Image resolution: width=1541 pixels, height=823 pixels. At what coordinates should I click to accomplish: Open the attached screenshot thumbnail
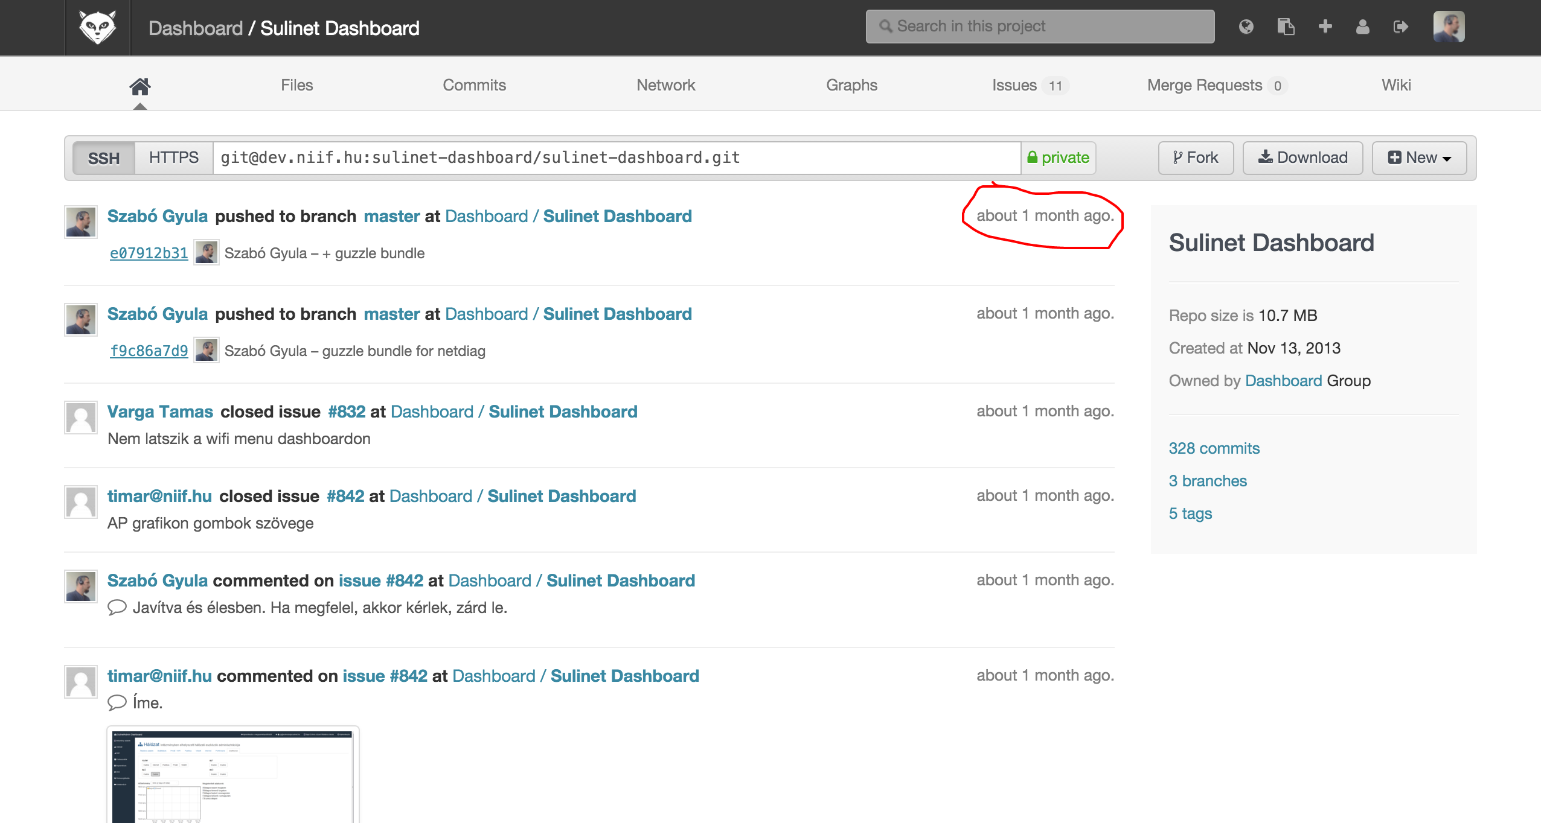[x=233, y=775]
